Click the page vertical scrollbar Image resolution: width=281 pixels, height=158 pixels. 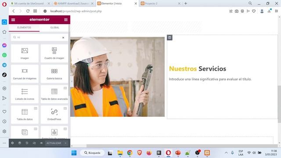click(x=279, y=104)
